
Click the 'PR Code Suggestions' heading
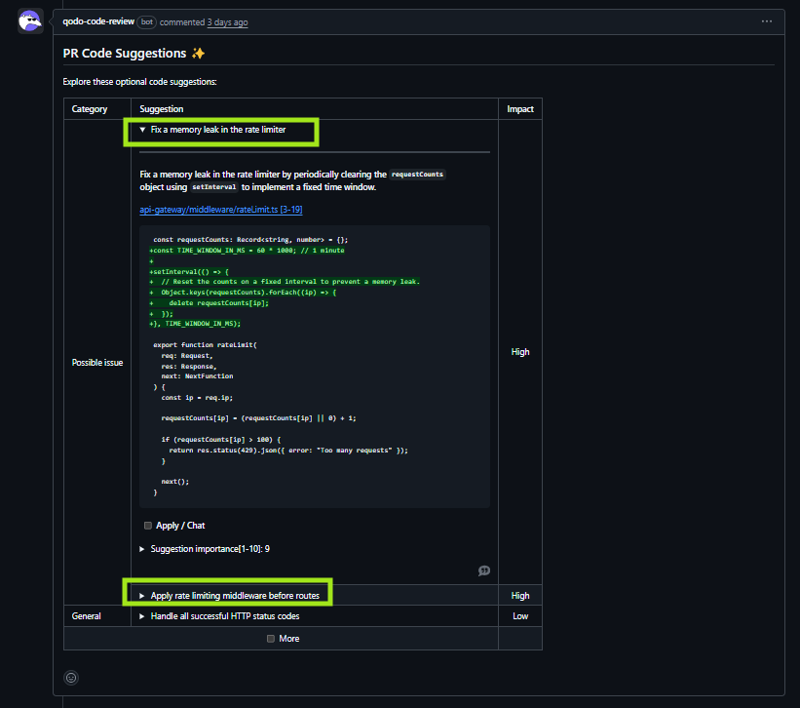125,53
